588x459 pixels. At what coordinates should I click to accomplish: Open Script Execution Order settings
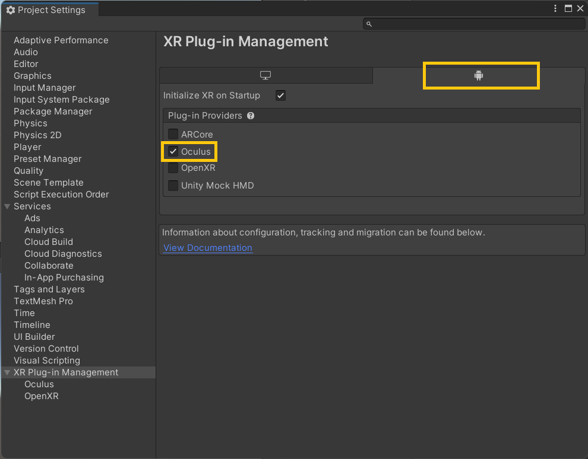pyautogui.click(x=61, y=195)
